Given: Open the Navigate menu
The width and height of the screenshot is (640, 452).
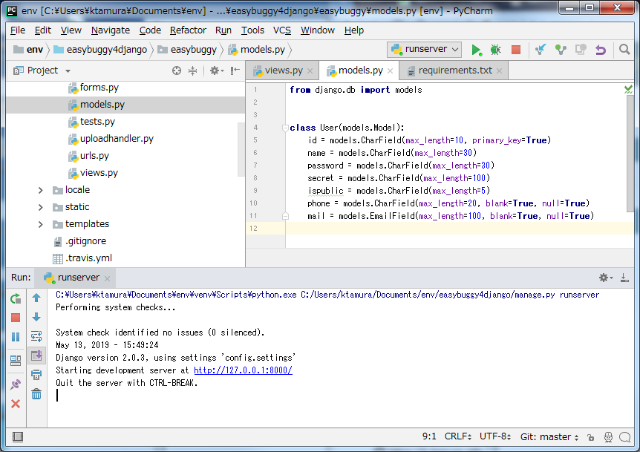Looking at the screenshot, I should click(111, 30).
